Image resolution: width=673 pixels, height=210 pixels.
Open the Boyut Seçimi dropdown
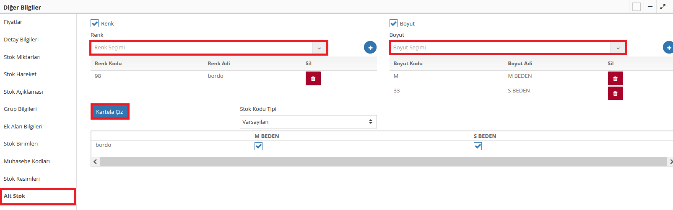[618, 48]
